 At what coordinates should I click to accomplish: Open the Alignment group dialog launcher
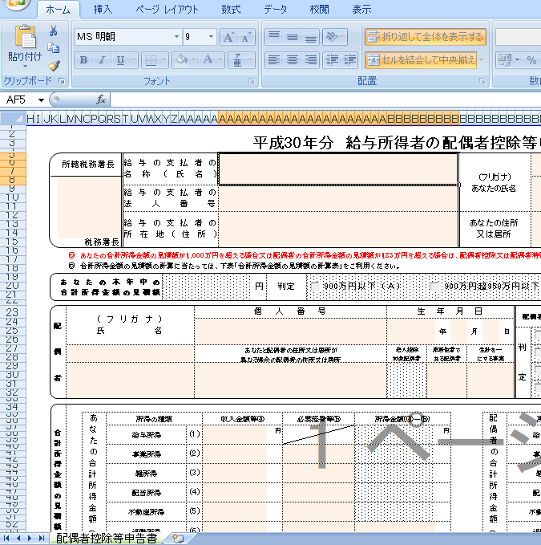coord(482,81)
